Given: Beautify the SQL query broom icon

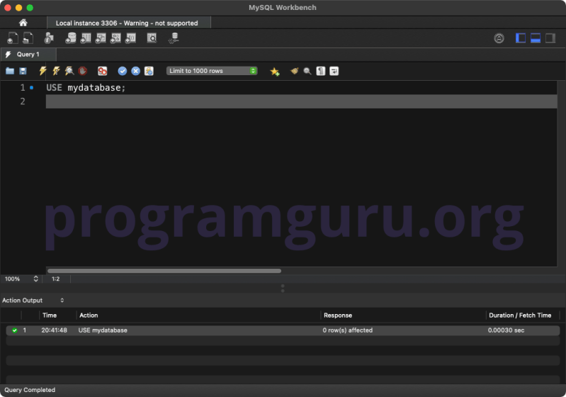Looking at the screenshot, I should click(x=294, y=71).
